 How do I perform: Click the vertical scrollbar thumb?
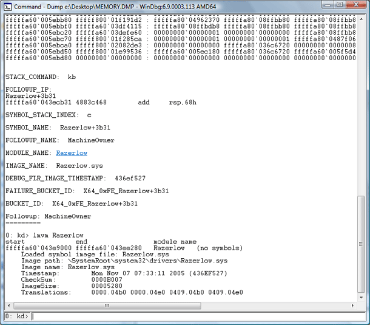point(361,244)
